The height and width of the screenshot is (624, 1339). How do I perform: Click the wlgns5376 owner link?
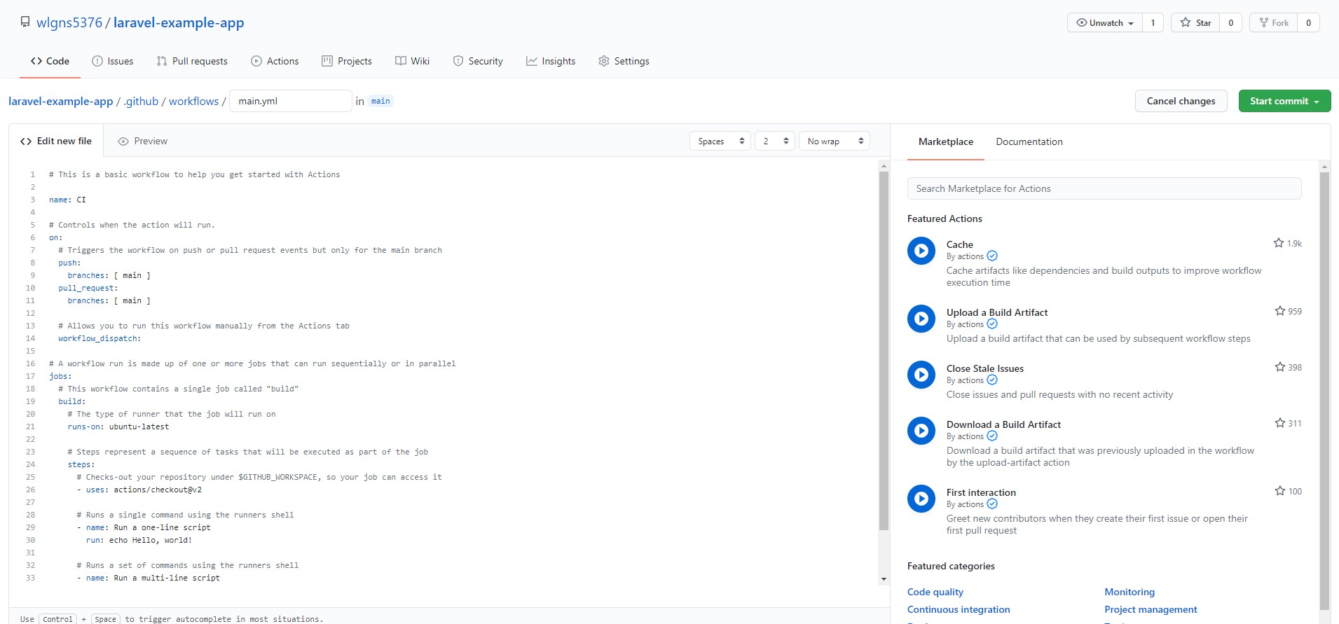pyautogui.click(x=69, y=22)
